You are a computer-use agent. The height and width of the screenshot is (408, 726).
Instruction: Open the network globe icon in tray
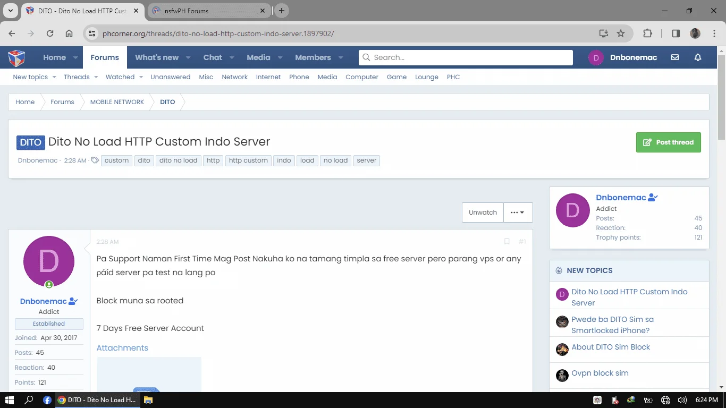coord(665,400)
